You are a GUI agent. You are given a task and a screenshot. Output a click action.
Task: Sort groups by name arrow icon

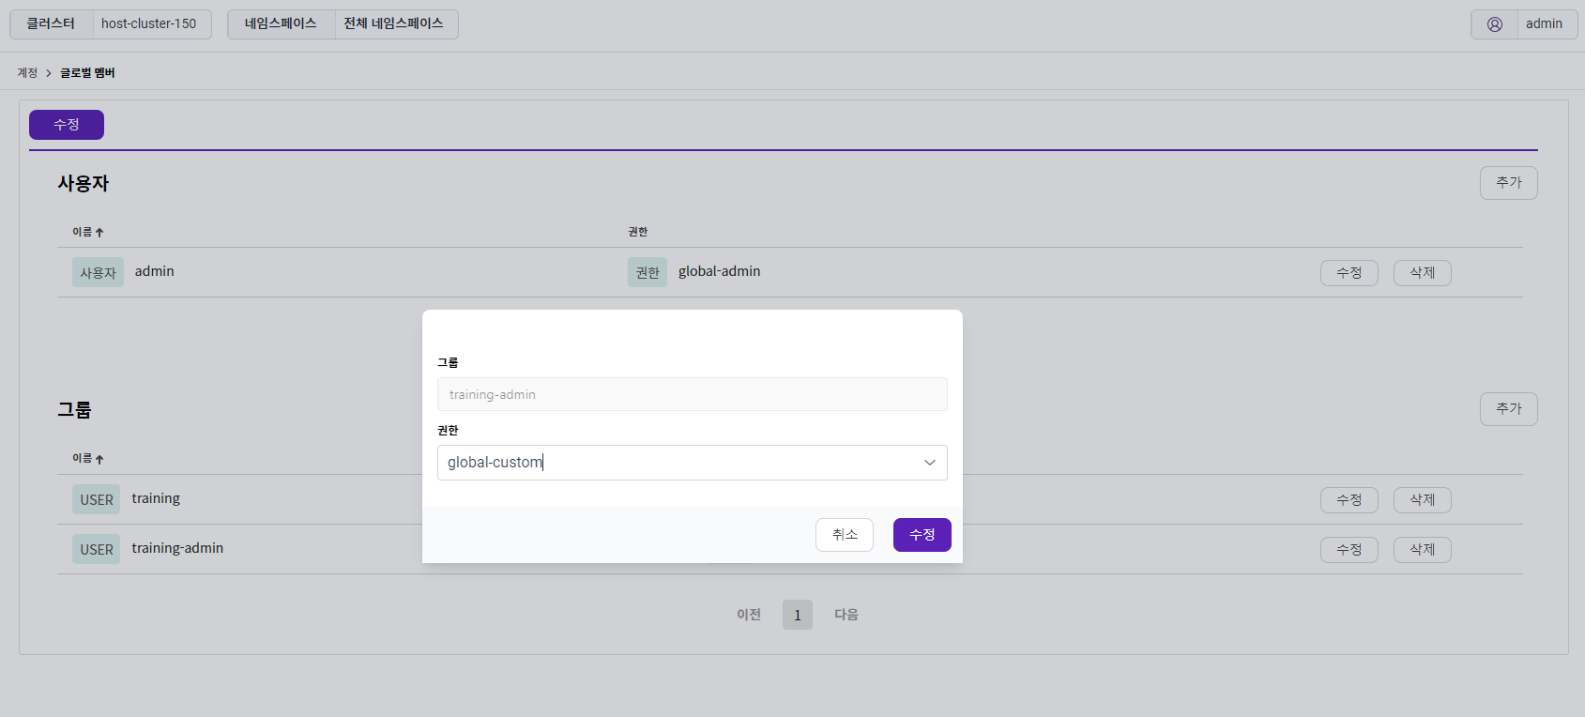click(99, 459)
